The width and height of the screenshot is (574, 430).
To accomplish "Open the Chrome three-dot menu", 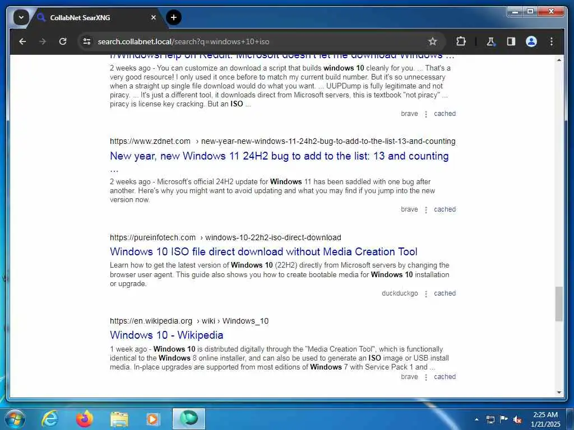I will pyautogui.click(x=552, y=41).
